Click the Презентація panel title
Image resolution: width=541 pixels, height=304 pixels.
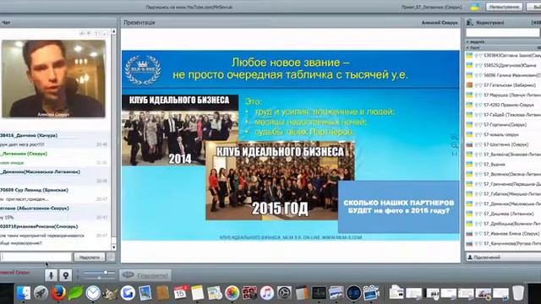click(x=139, y=23)
